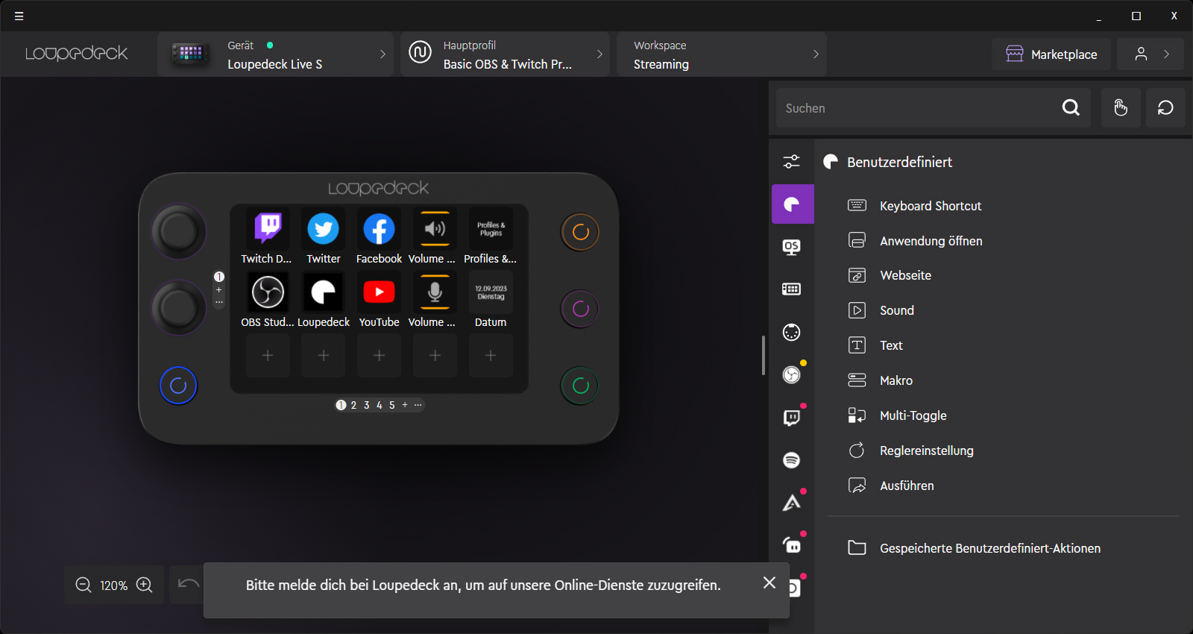This screenshot has width=1193, height=634.
Task: Click the Loupedeck logo
Action: [x=76, y=54]
